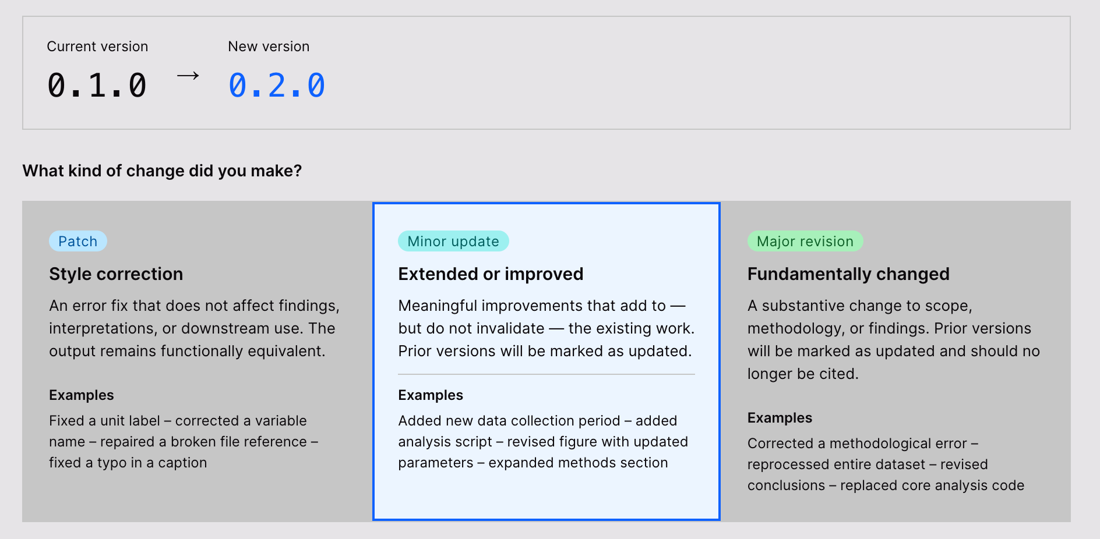Click the Examples label under Fundamentally changed
1100x539 pixels.
[x=780, y=418]
